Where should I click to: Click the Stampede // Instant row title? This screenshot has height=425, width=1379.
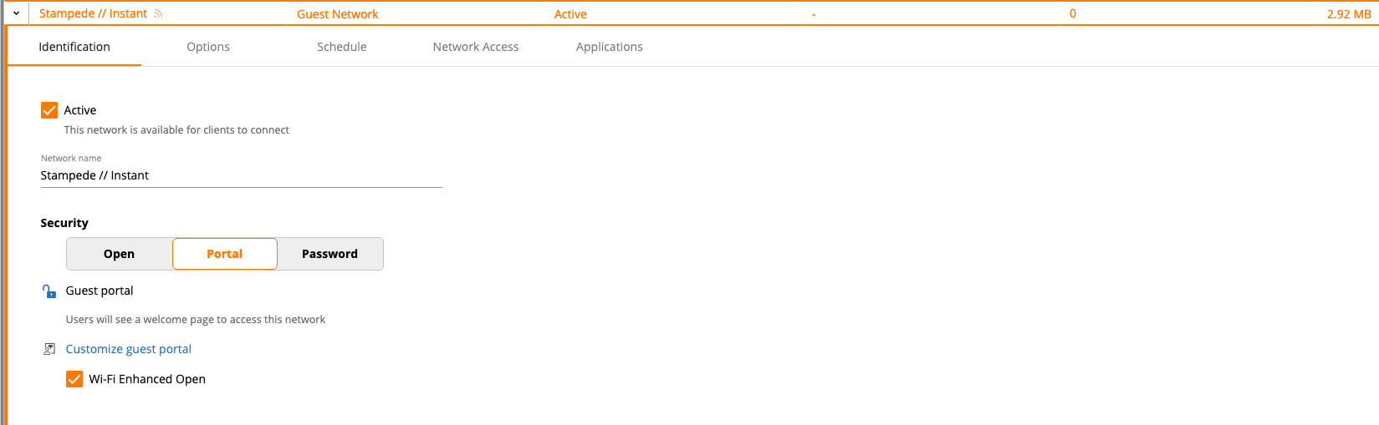93,13
